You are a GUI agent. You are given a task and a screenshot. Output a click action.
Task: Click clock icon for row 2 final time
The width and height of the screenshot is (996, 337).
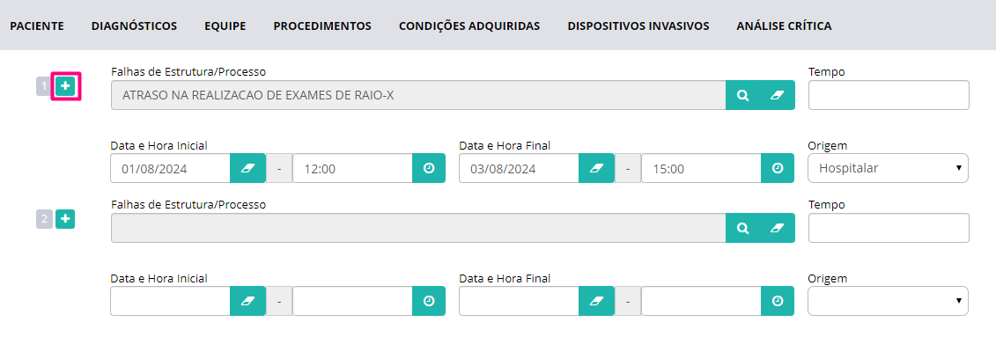(x=778, y=302)
